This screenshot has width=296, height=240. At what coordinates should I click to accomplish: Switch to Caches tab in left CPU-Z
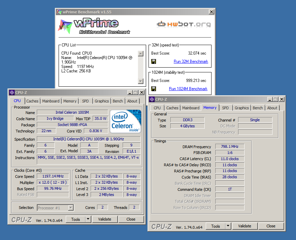[32, 101]
